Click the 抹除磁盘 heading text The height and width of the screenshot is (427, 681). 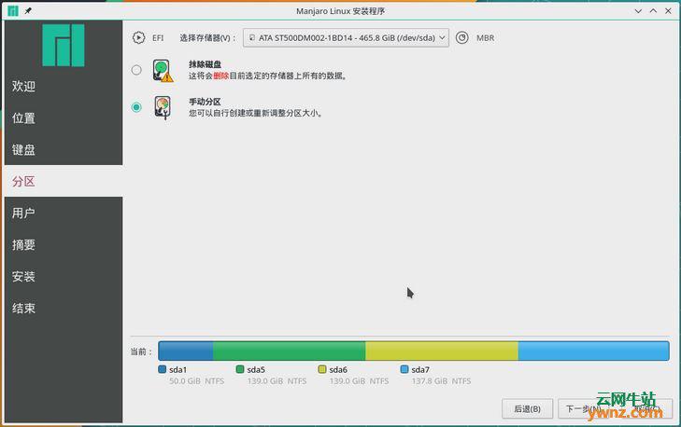point(205,64)
